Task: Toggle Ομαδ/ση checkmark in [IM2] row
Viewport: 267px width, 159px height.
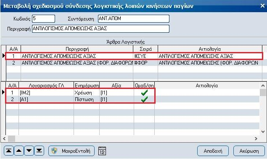Action: [x=144, y=93]
